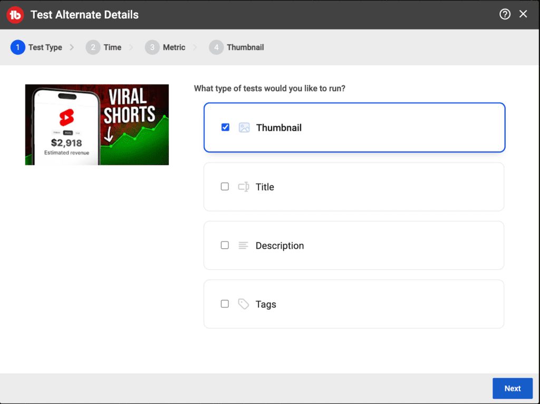Image resolution: width=540 pixels, height=404 pixels.
Task: Select the Tags option card label
Action: 266,304
